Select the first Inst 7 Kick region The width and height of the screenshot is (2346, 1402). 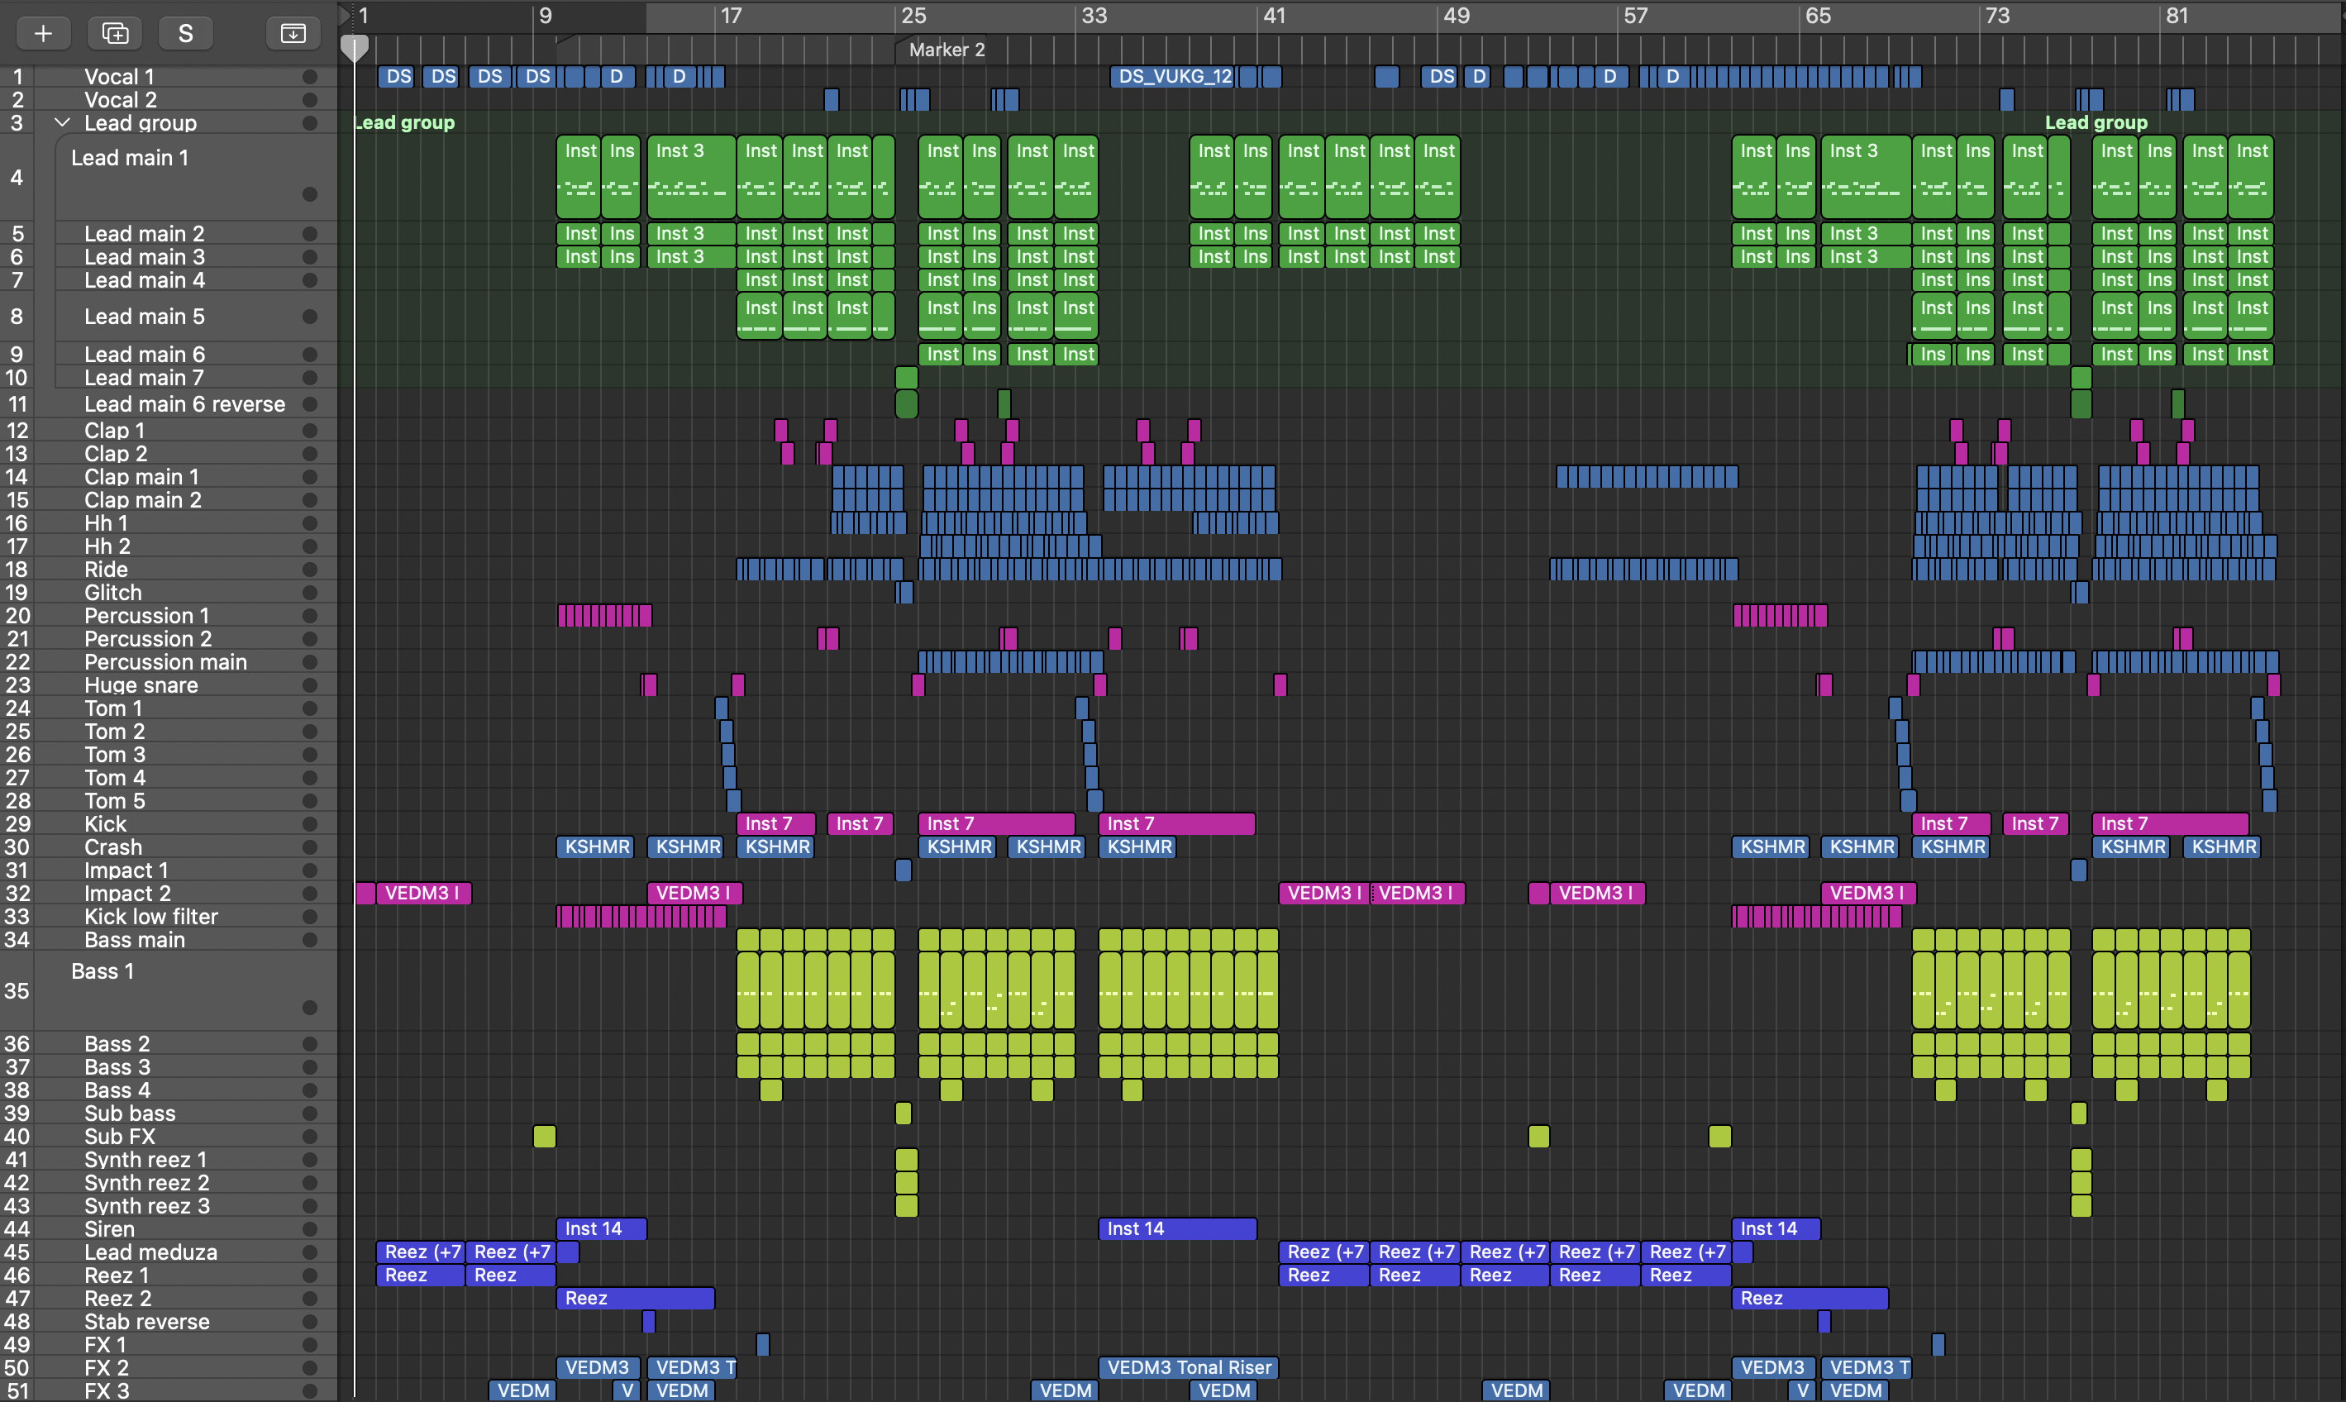pyautogui.click(x=777, y=824)
